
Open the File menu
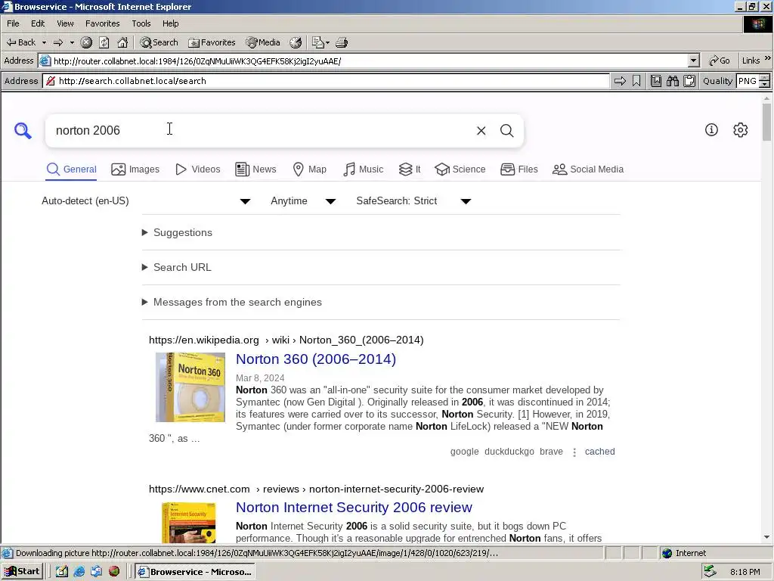click(x=14, y=23)
